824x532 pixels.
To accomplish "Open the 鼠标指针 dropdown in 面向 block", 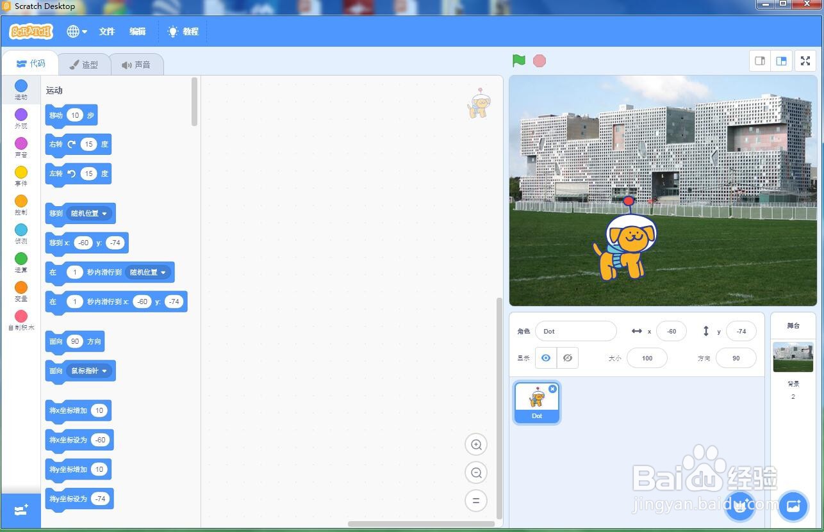I will (90, 371).
